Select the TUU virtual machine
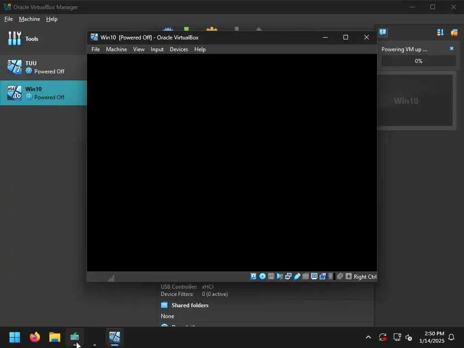The width and height of the screenshot is (464, 348). (x=43, y=67)
